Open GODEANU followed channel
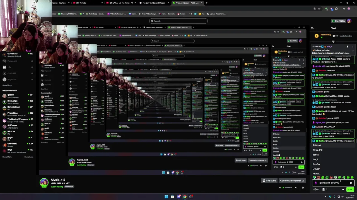The width and height of the screenshot is (357, 200). pyautogui.click(x=18, y=55)
